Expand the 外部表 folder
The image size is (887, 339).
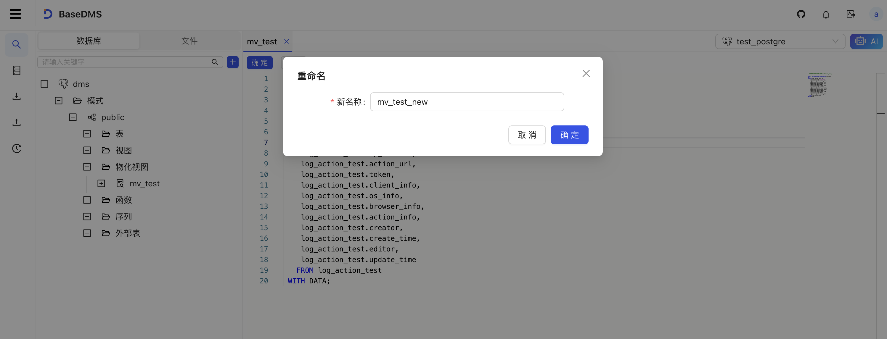click(87, 233)
